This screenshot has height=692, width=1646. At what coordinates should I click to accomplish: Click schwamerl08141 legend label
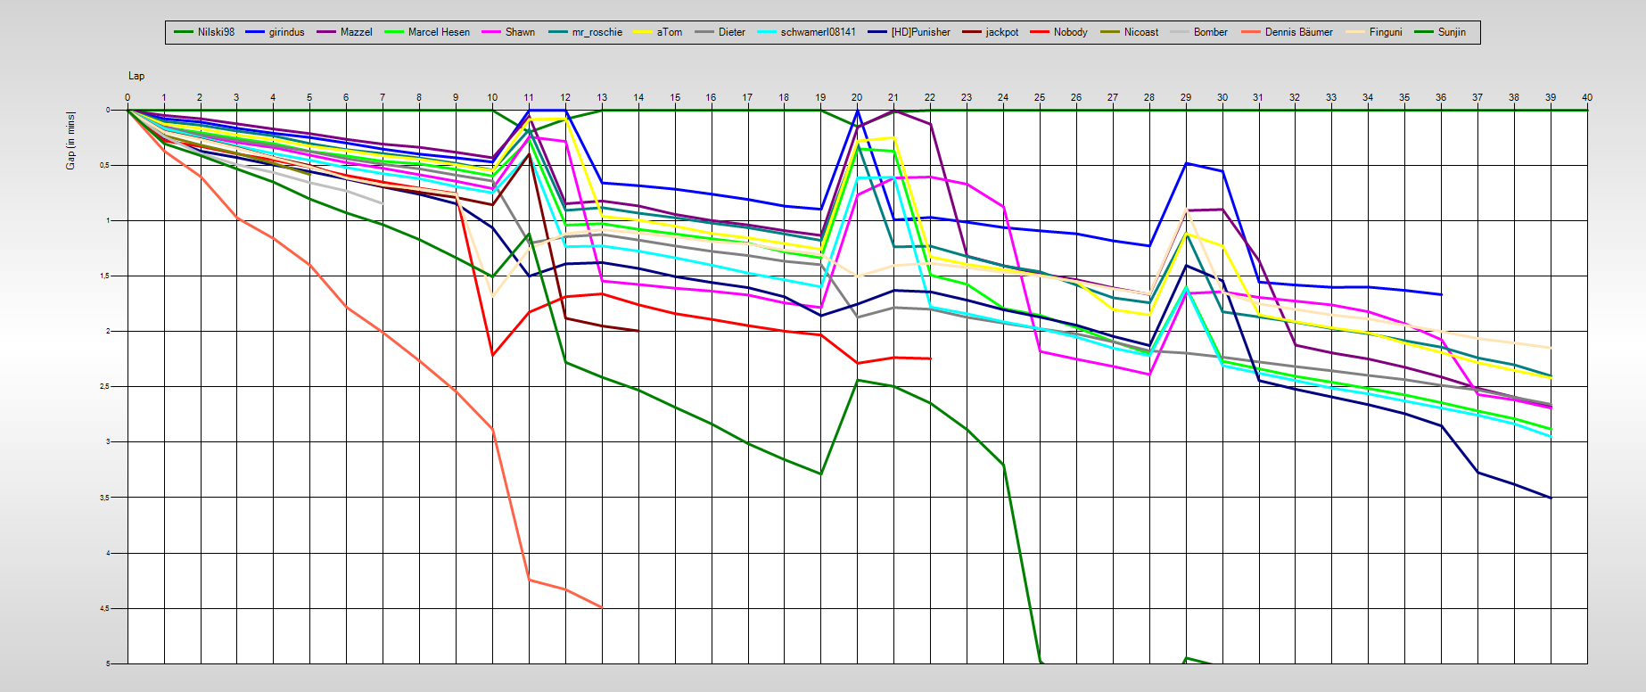[818, 32]
